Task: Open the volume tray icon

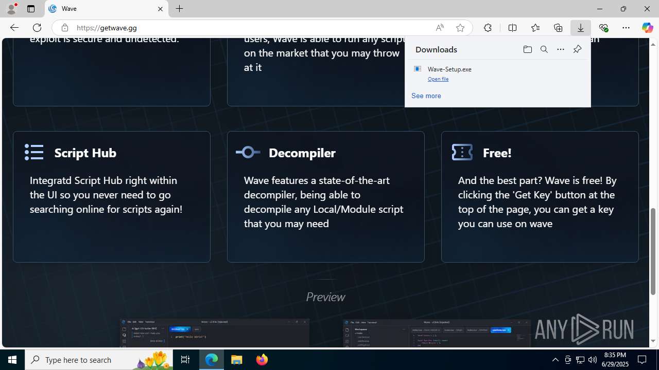Action: pos(593,360)
